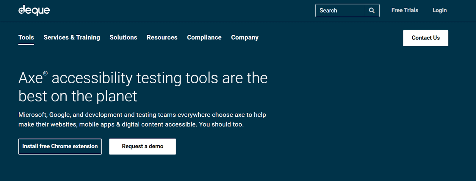This screenshot has height=181, width=476.
Task: Click the search magnifier icon
Action: click(x=372, y=10)
